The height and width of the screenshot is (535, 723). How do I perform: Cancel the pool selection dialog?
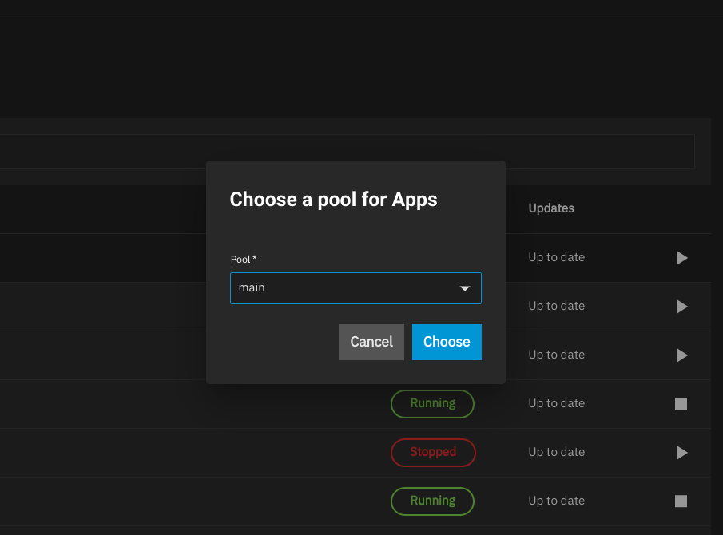tap(371, 342)
